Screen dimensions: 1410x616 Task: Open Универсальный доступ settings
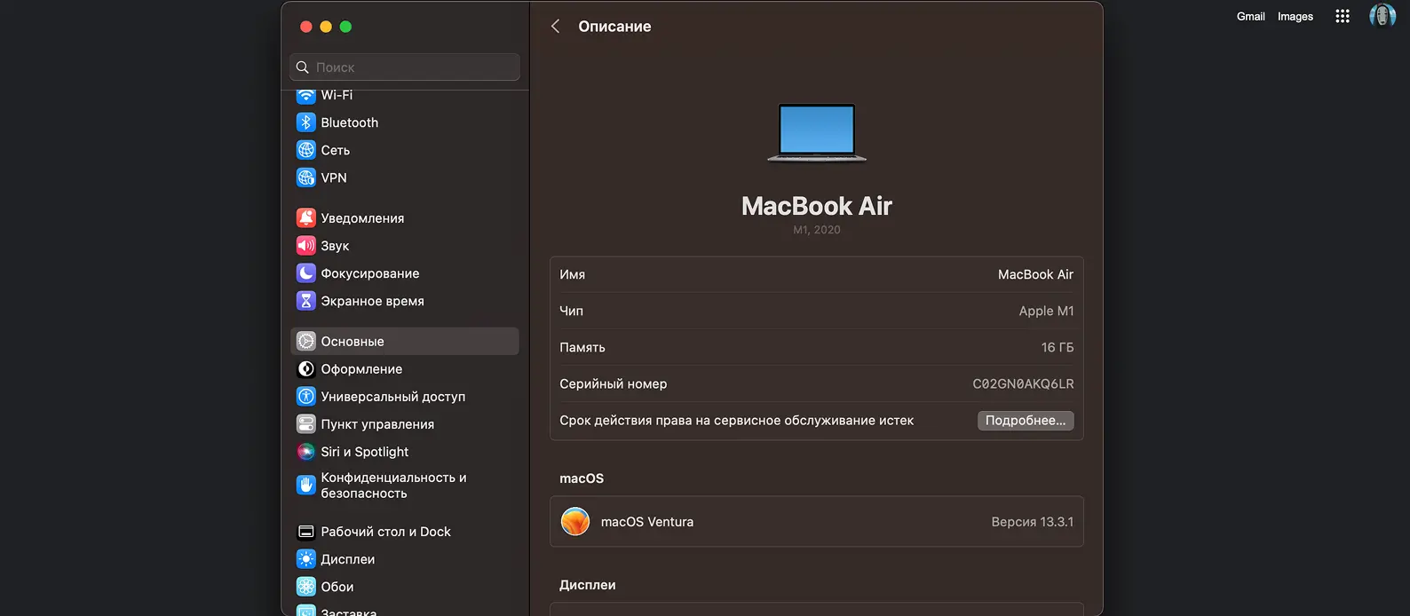coord(392,397)
